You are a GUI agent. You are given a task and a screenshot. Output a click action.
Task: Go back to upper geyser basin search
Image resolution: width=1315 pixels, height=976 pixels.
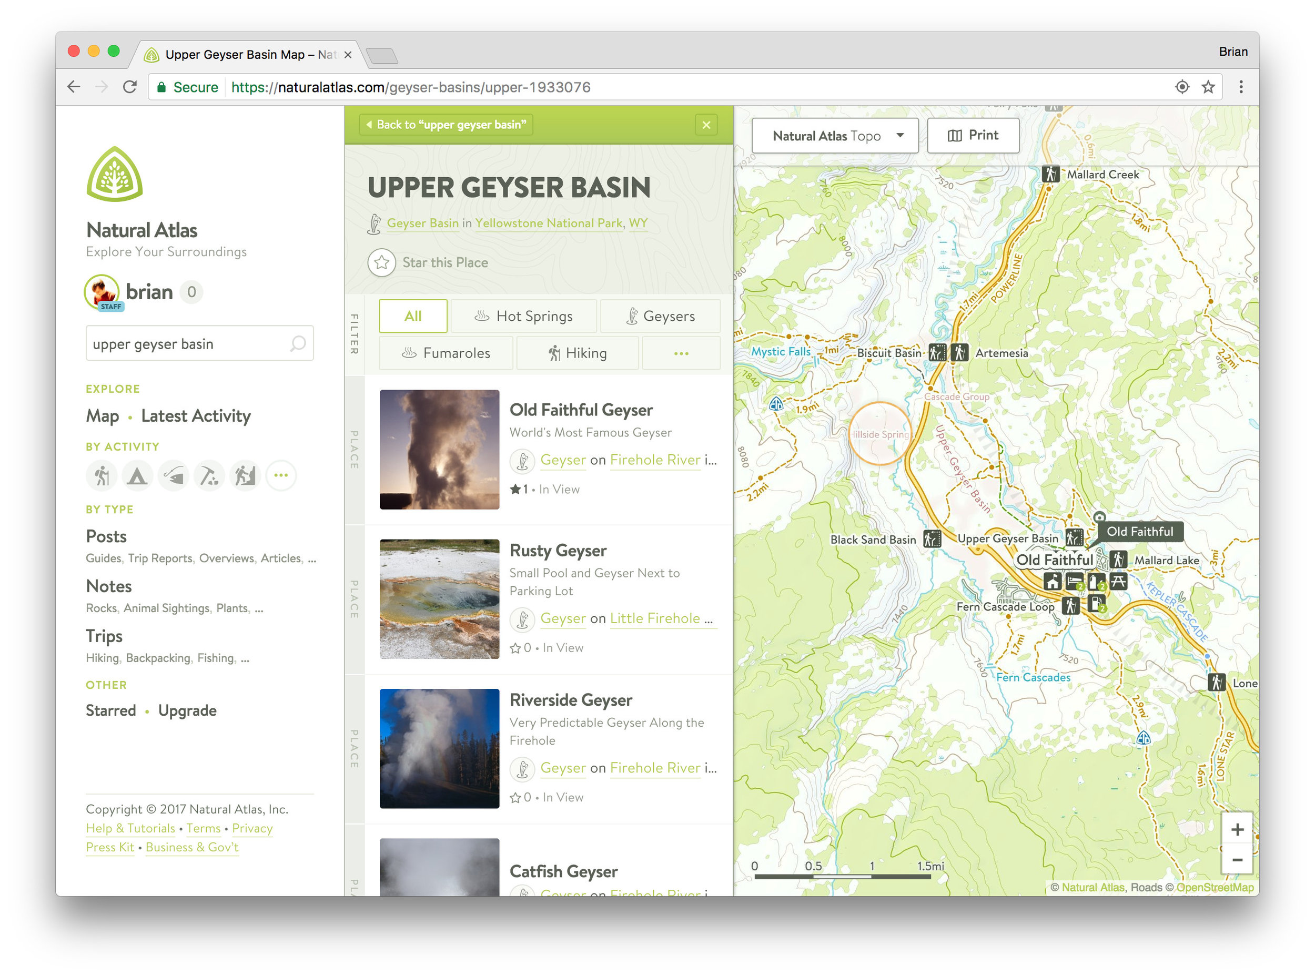pos(446,125)
